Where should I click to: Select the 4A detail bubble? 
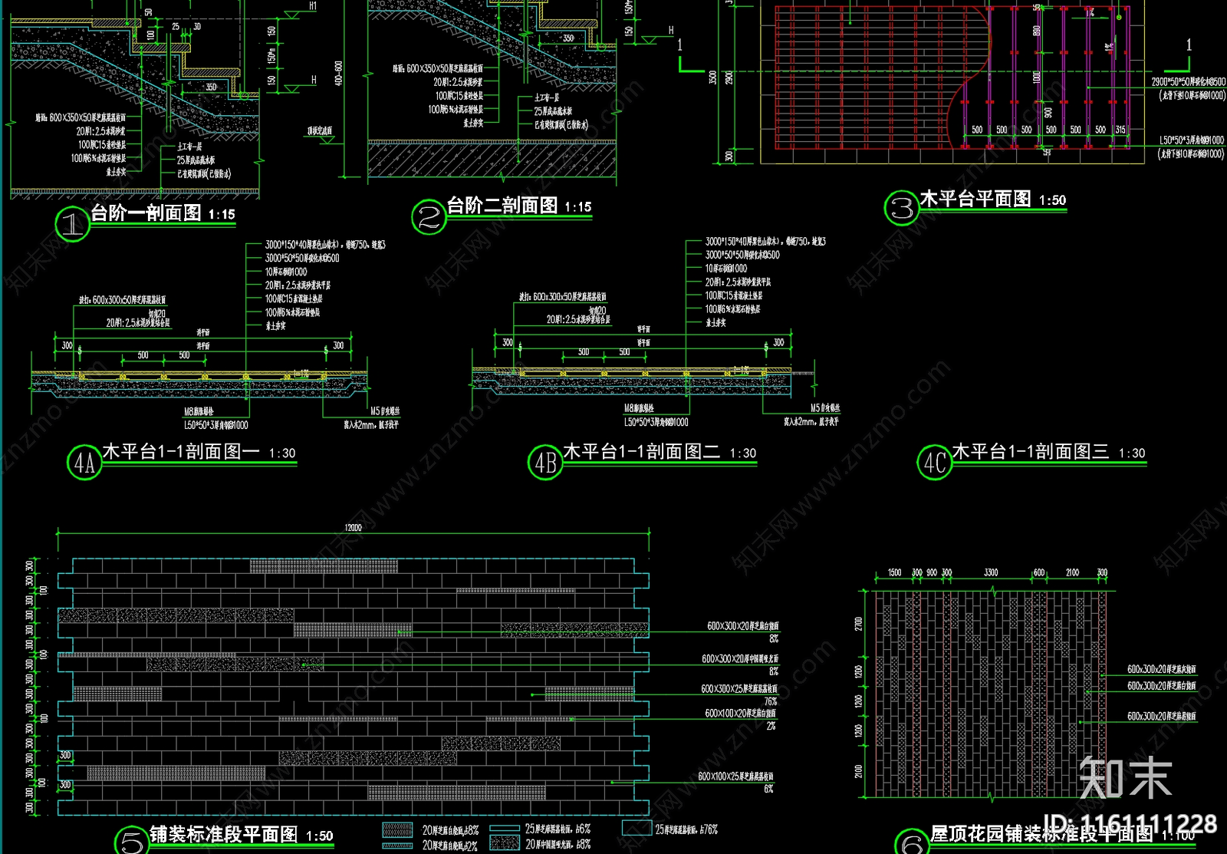point(84,463)
